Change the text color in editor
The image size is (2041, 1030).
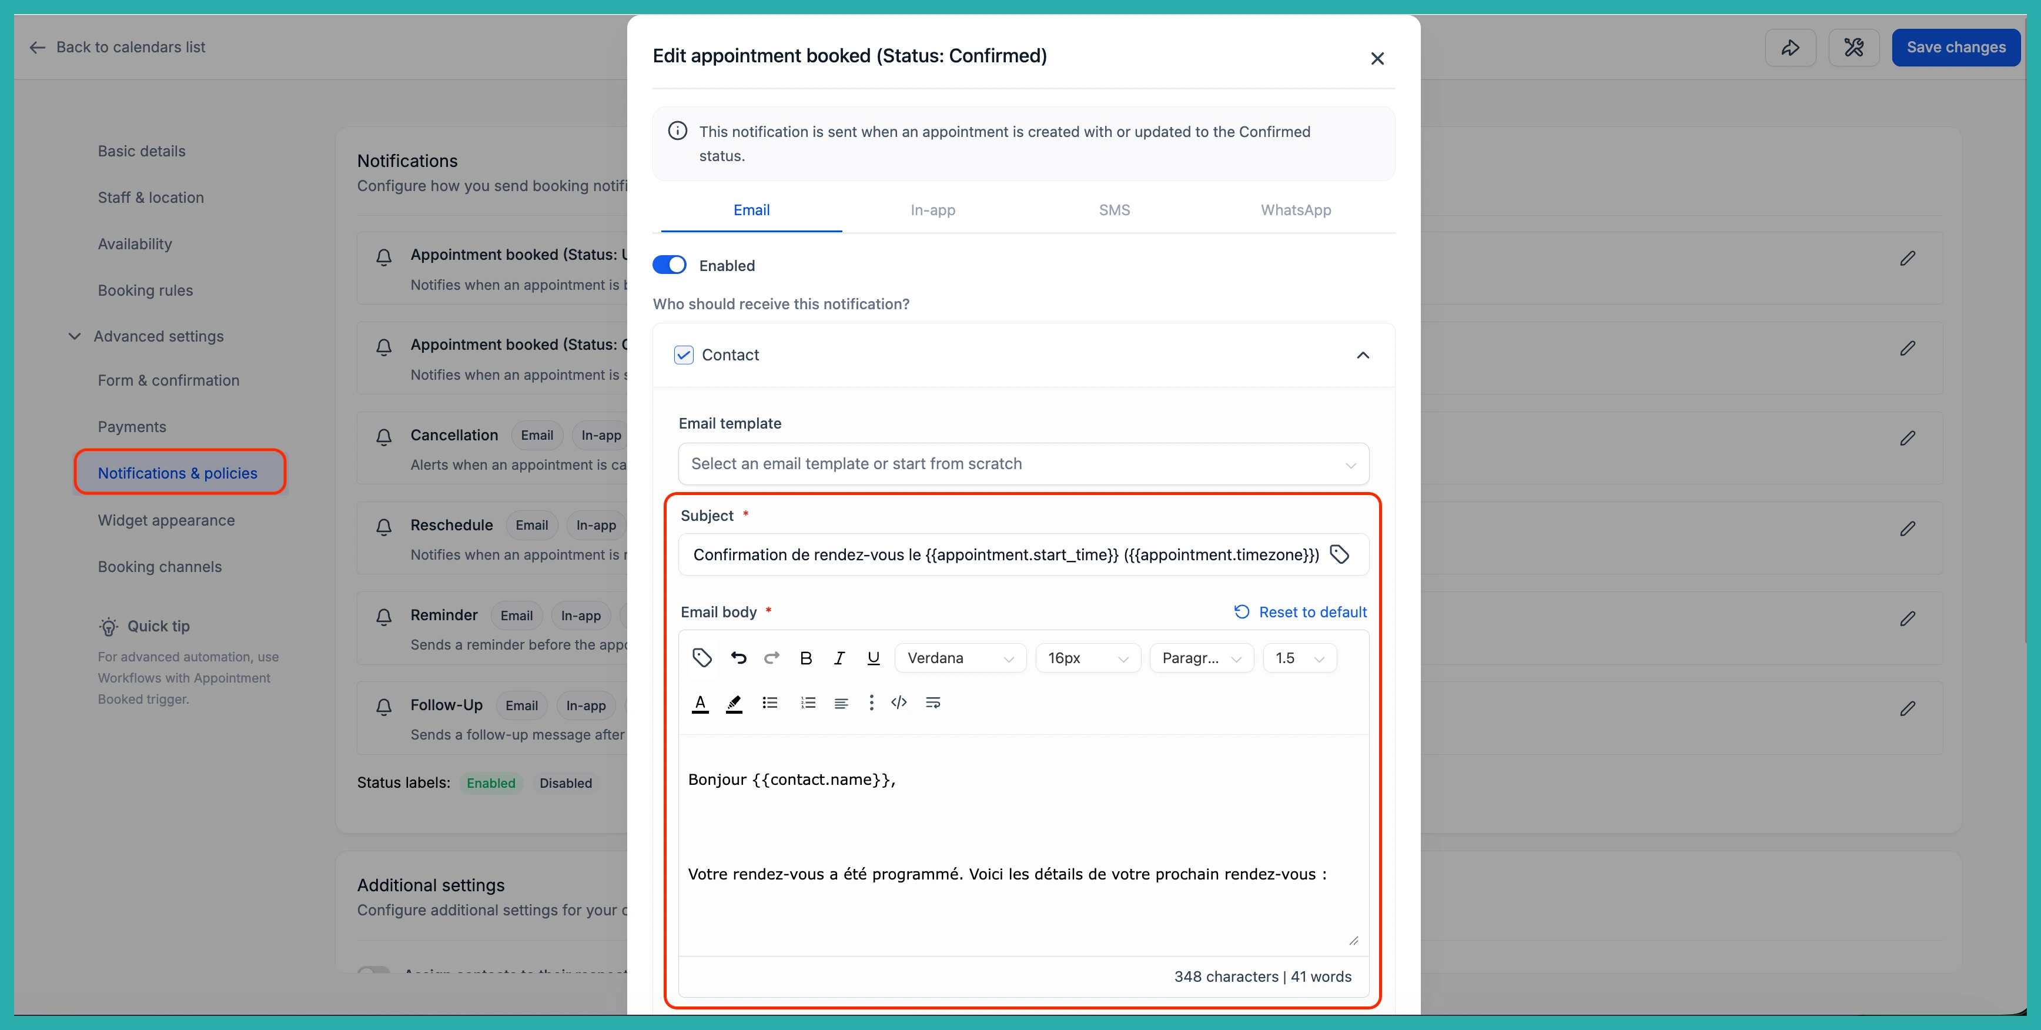coord(700,703)
